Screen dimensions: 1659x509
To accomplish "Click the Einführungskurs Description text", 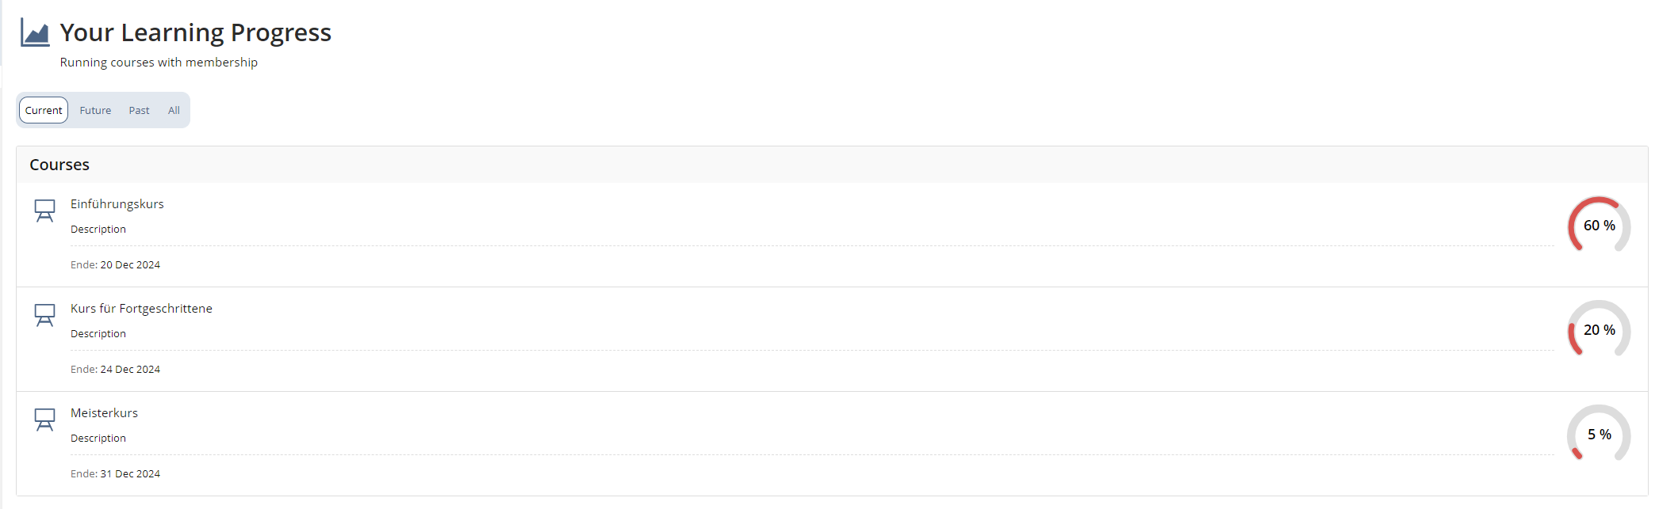I will pyautogui.click(x=98, y=230).
